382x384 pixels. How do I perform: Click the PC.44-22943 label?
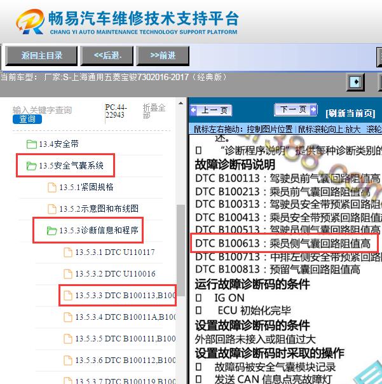tap(116, 111)
